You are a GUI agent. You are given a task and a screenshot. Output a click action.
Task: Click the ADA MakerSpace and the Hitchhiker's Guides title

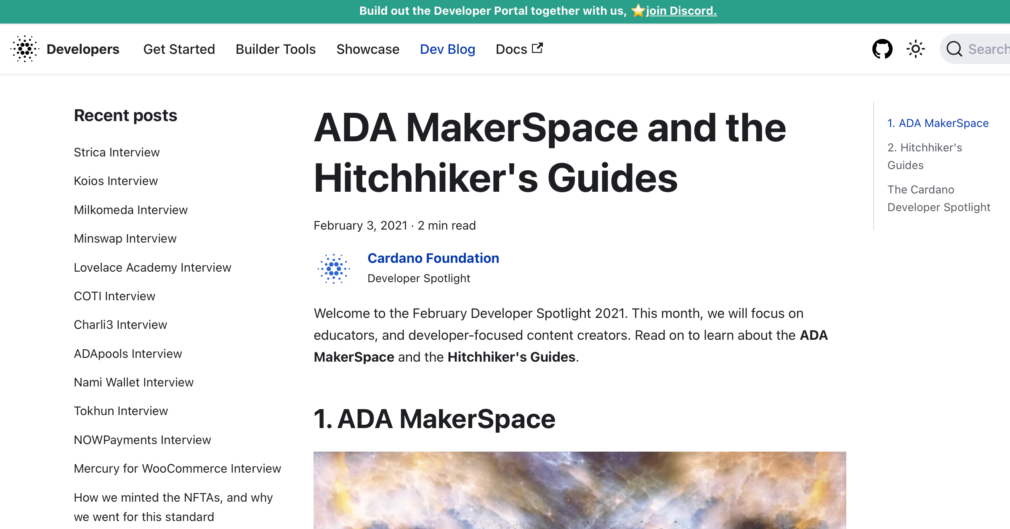tap(550, 153)
